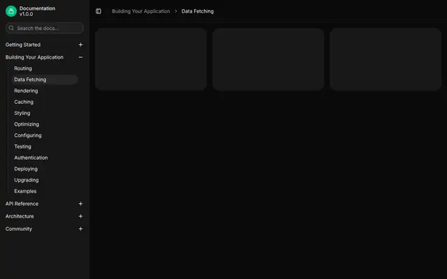
Task: Click the green Documentation logo icon
Action: point(11,11)
